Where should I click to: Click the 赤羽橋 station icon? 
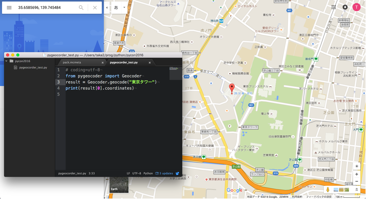[204, 157]
